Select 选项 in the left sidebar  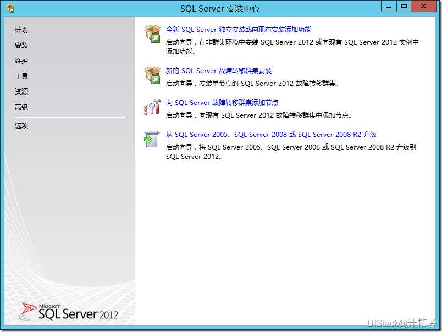click(x=21, y=125)
